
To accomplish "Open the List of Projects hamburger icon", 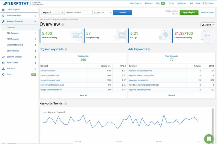I will click(x=3, y=9).
